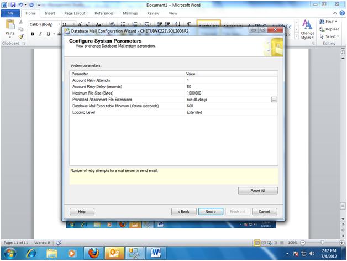Open the File tab in Word

click(10, 13)
